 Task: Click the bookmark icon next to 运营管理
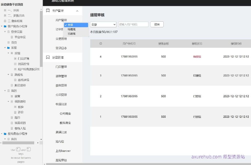[x=48, y=57]
